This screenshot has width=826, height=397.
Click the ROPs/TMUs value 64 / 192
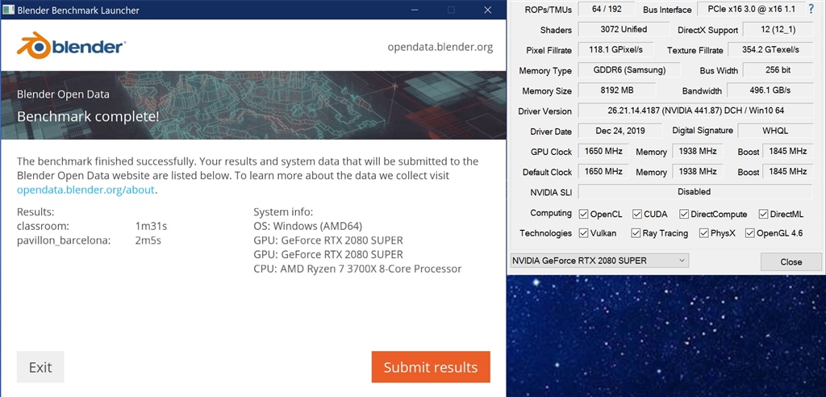pyautogui.click(x=607, y=9)
